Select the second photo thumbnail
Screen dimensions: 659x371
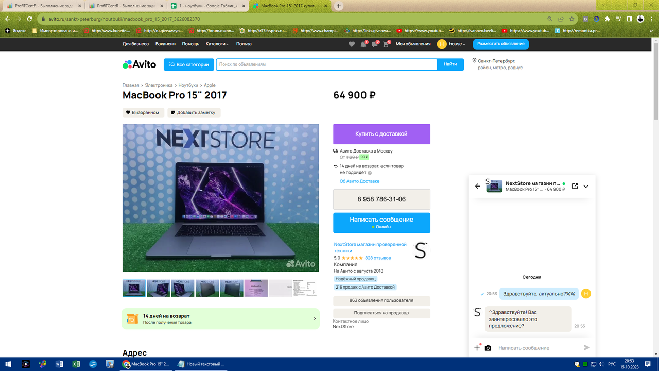(x=159, y=288)
